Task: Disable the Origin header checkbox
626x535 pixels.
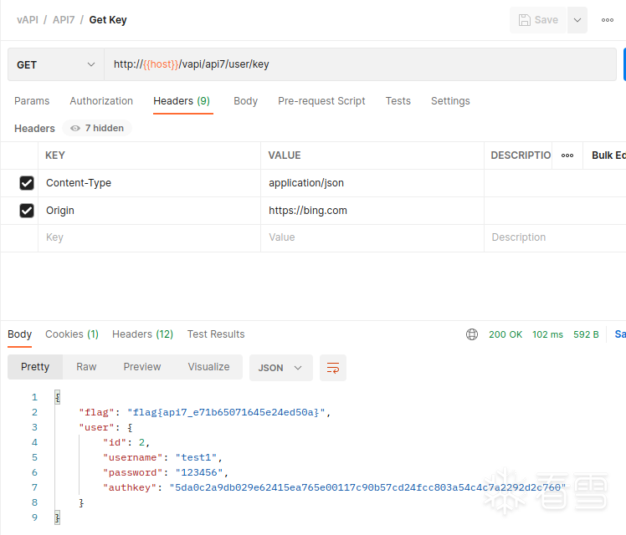Action: coord(27,211)
